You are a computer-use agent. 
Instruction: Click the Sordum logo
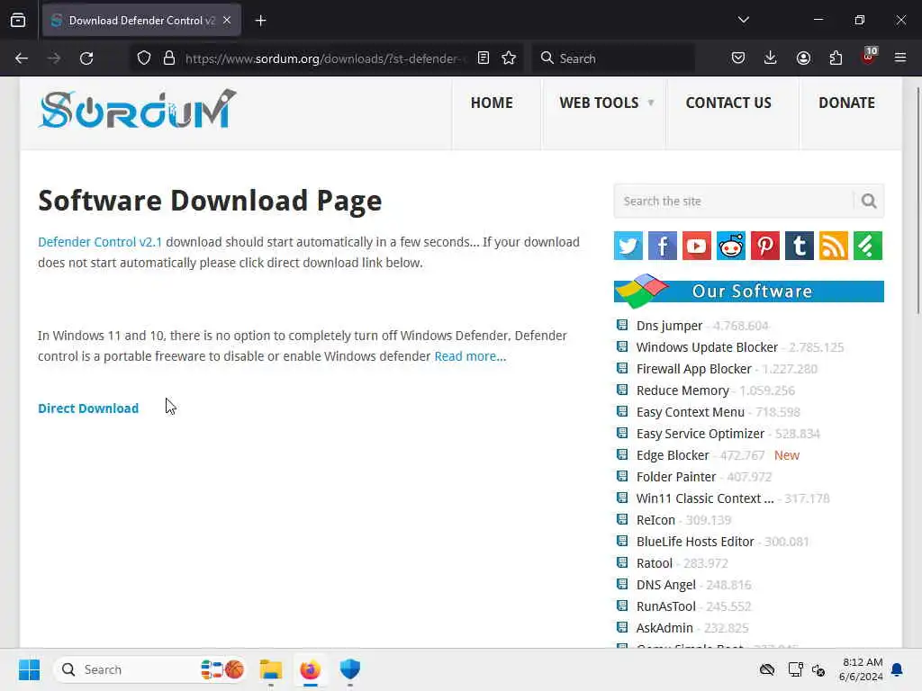pyautogui.click(x=137, y=109)
